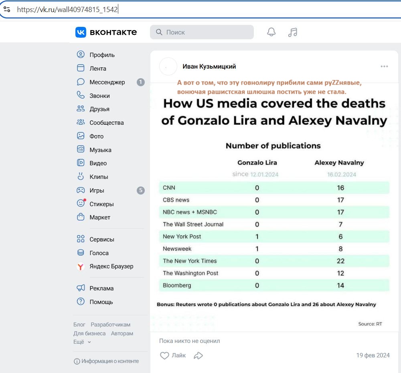Open the Авторам footer link
Screen dimensions: 401x373
[x=122, y=333]
